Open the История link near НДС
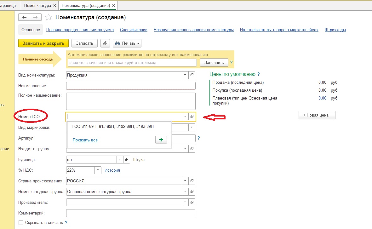372x229 pixels. [112, 170]
